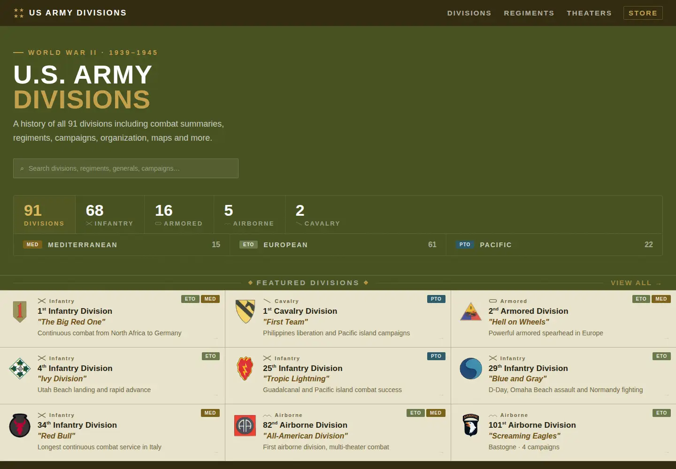Filter by 2 Cavalry divisions
676x469 pixels.
(318, 215)
